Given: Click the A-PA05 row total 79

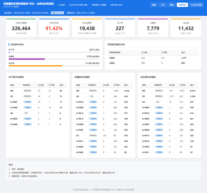Looking at the screenshot, I should pos(191,147).
